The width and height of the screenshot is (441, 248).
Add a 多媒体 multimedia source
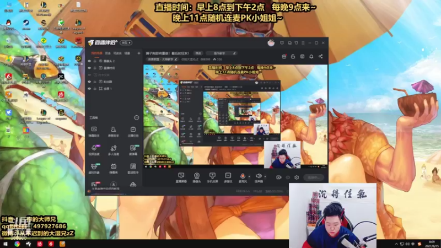pos(228,177)
